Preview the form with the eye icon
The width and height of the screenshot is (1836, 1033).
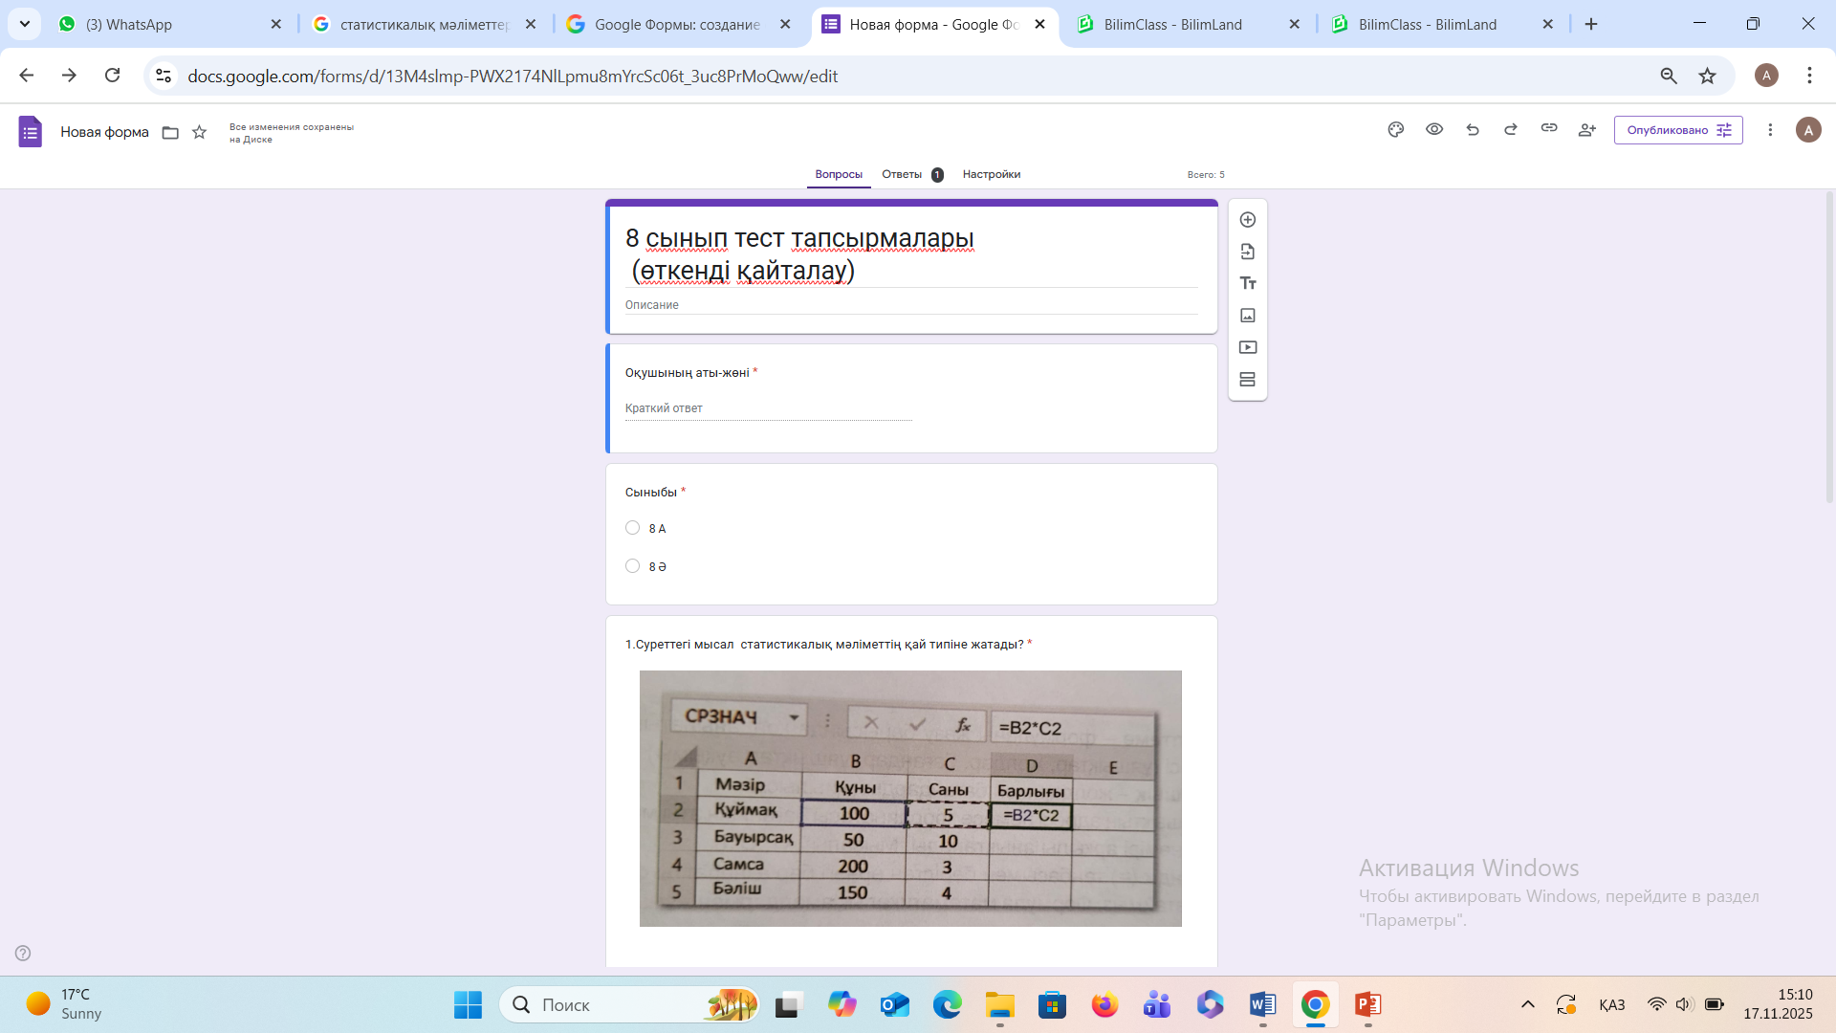click(1434, 129)
